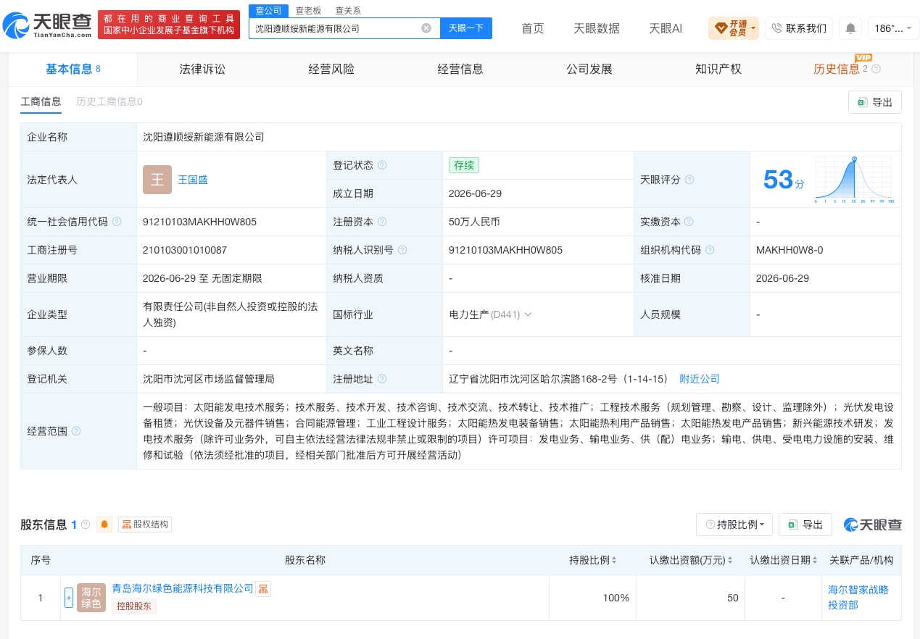
Task: Click question icon beside 注册资本
Action: 382,222
